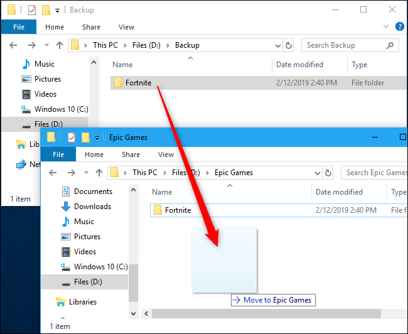Open View tab in Backup window
Screen dimensions: 408x334
[x=126, y=27]
